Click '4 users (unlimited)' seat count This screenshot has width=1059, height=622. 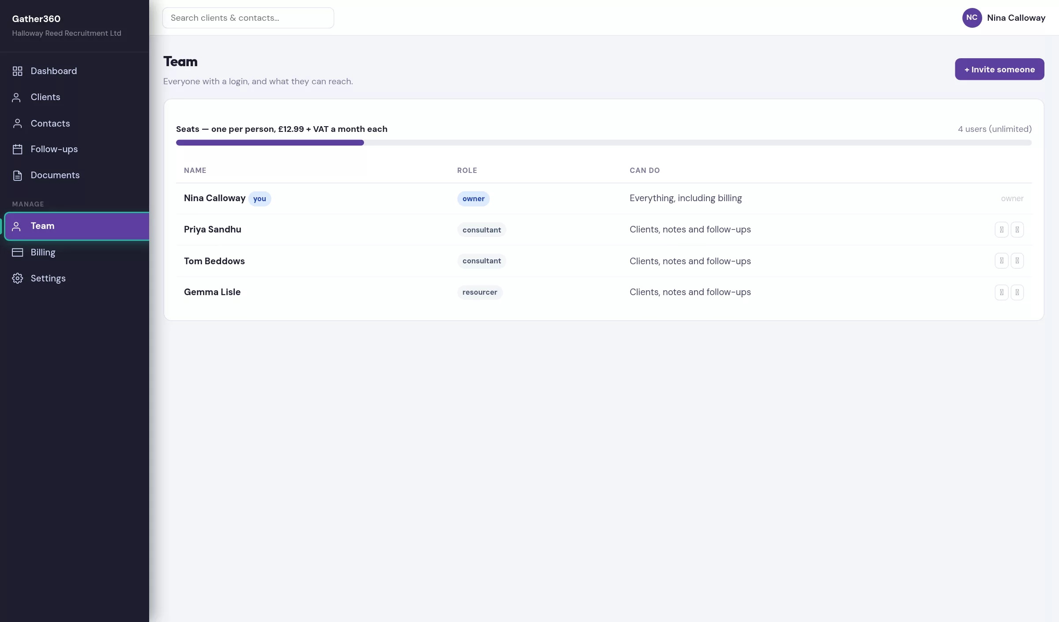click(995, 129)
